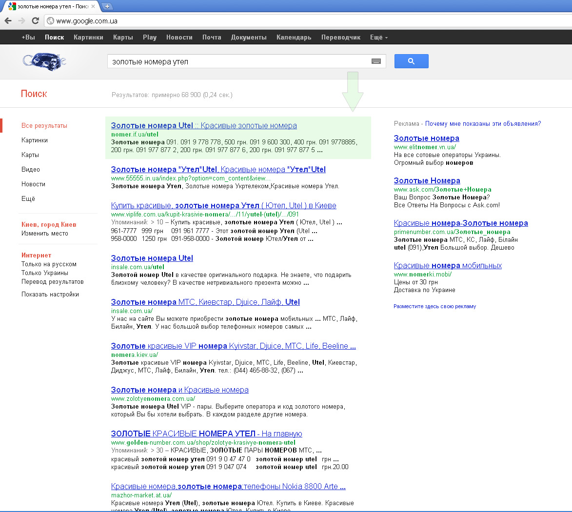Open the elitnomer Золотые номера ad

click(427, 138)
